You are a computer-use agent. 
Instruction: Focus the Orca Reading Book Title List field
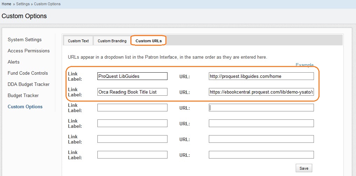point(132,92)
